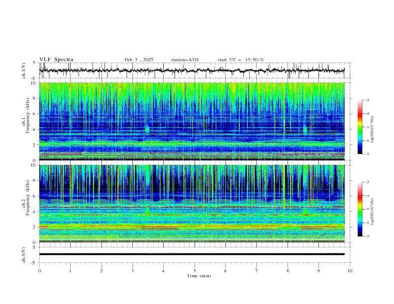Viewport: 394px width, 304px height.
Task: Click the "6" kHz tick on the ch.1 frequency axis
Action: pyautogui.click(x=35, y=114)
